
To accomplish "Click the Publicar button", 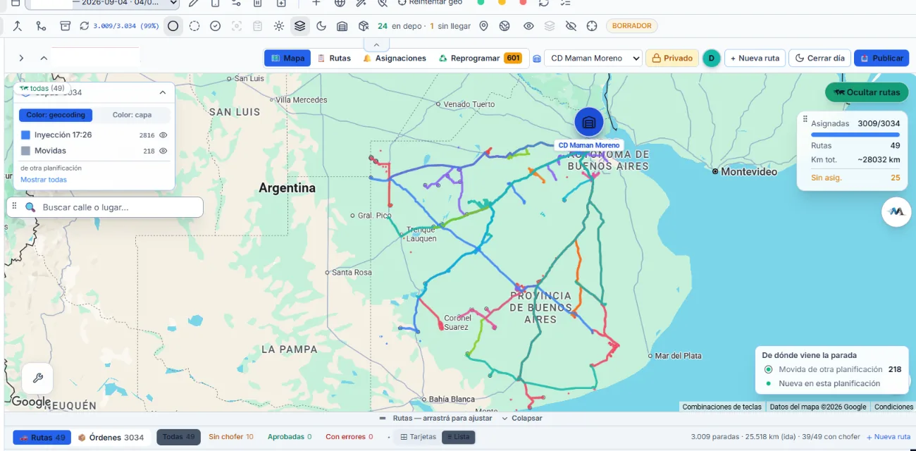I will click(x=881, y=58).
